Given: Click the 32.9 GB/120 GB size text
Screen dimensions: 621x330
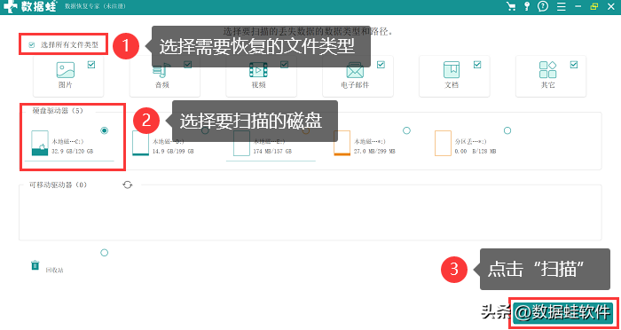Looking at the screenshot, I should (x=73, y=152).
